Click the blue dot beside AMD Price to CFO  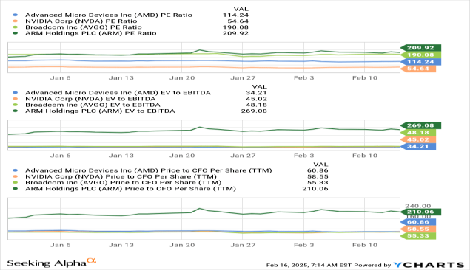click(x=16, y=170)
